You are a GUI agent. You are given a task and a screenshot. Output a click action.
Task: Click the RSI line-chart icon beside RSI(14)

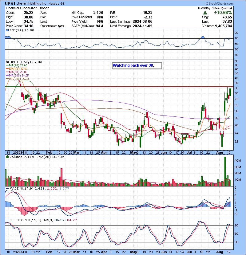(x=7, y=30)
